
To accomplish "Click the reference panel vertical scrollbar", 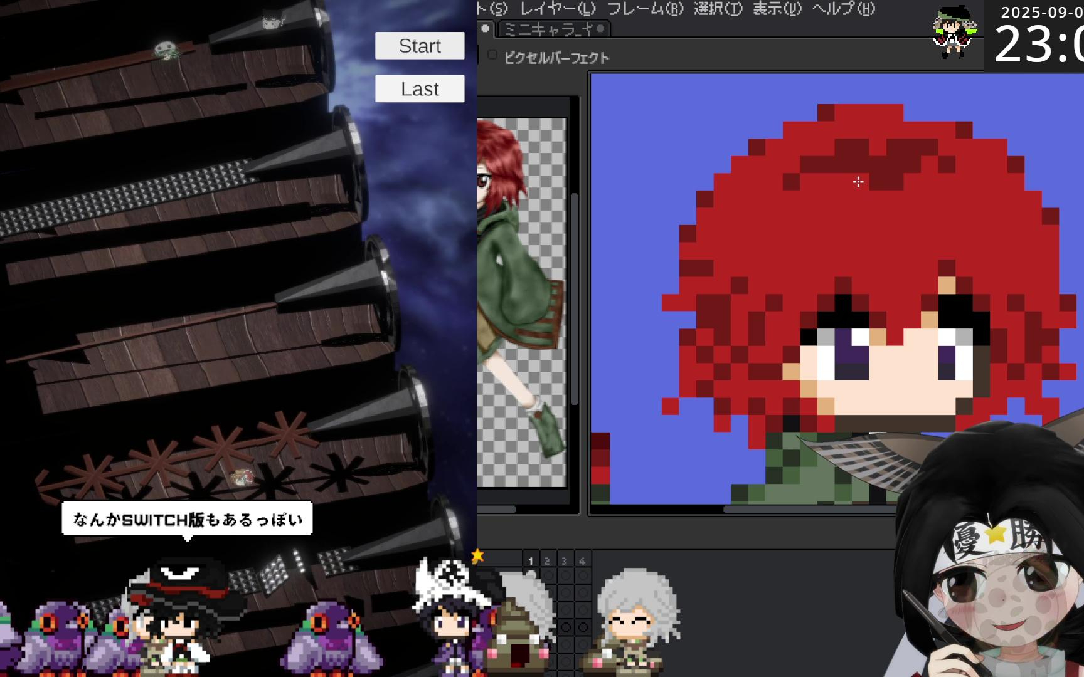I will (574, 300).
